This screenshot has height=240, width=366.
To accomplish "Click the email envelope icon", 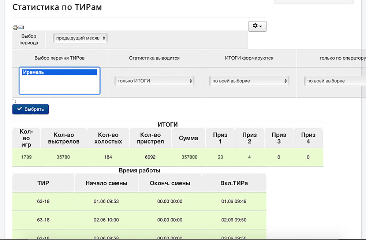I will (x=21, y=27).
